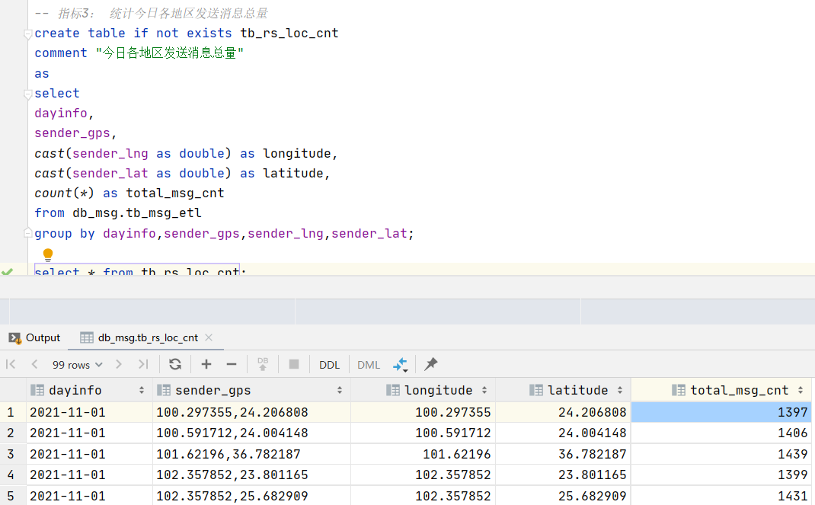The image size is (815, 505).
Task: Click latitude cell 24.004148
Action: pyautogui.click(x=564, y=433)
